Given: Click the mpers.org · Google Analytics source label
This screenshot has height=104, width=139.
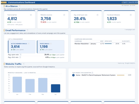Looking at the screenshot, I should click(126, 63).
